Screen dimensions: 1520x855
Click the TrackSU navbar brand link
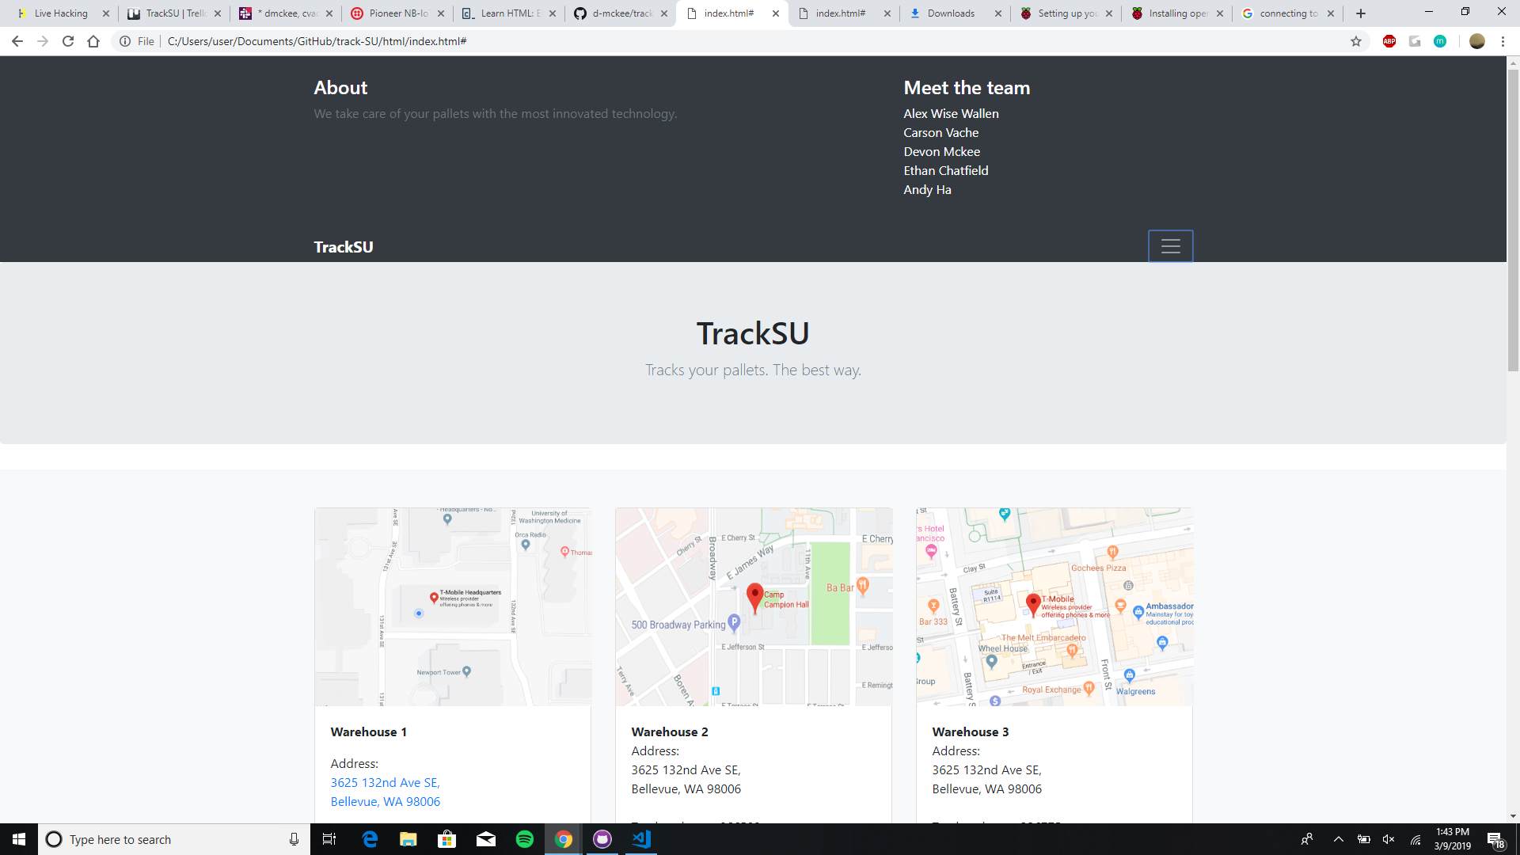pyautogui.click(x=343, y=247)
